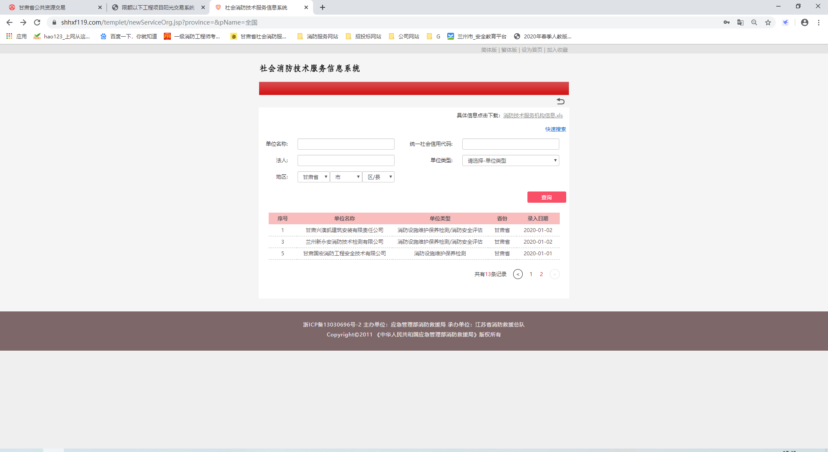Open 百度一下，你就知道 bookmark
This screenshot has height=452, width=828.
(129, 36)
